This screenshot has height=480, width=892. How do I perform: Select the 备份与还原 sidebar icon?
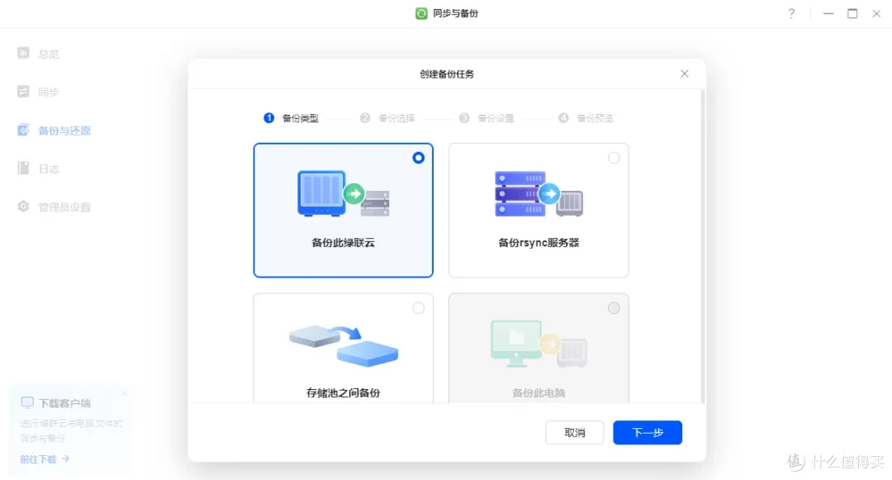(23, 131)
